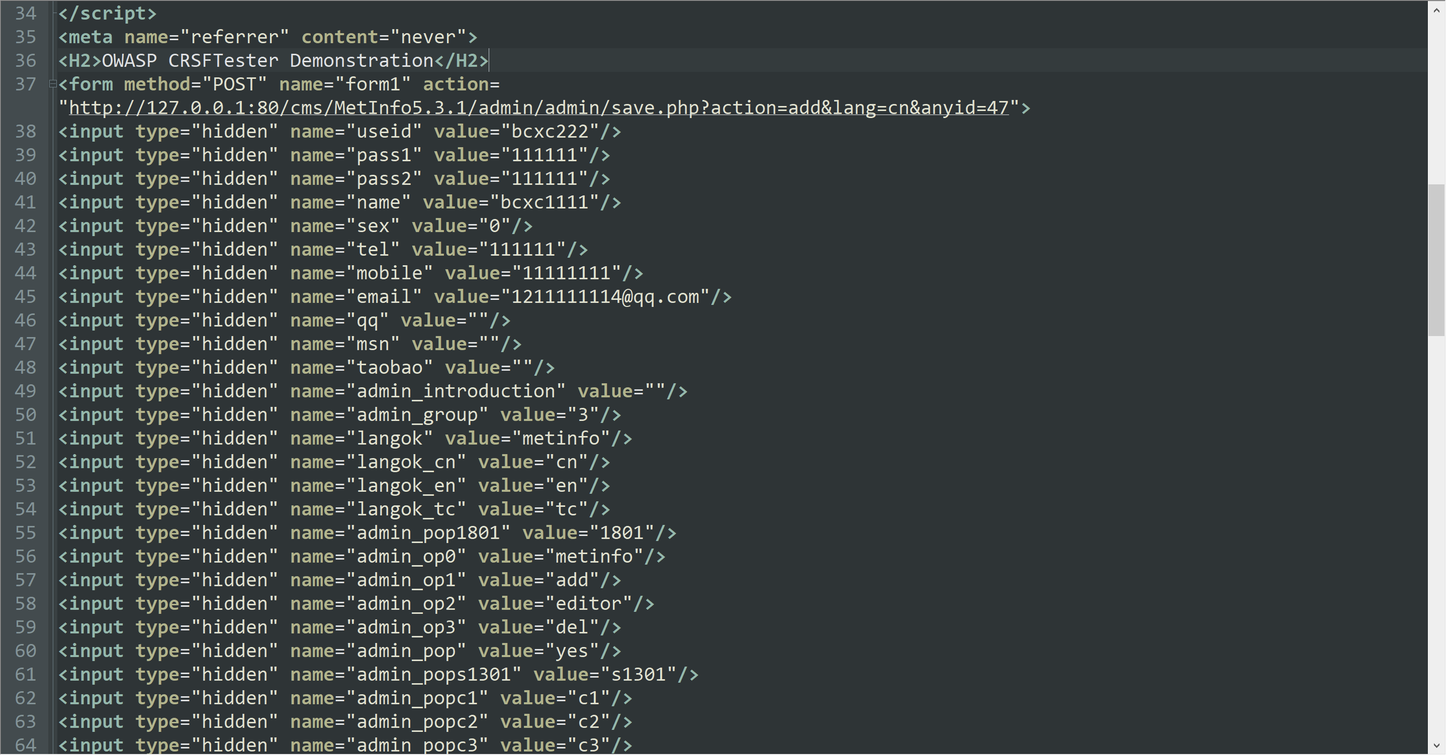
Task: Click line number 36 in the gutter
Action: pyautogui.click(x=25, y=61)
